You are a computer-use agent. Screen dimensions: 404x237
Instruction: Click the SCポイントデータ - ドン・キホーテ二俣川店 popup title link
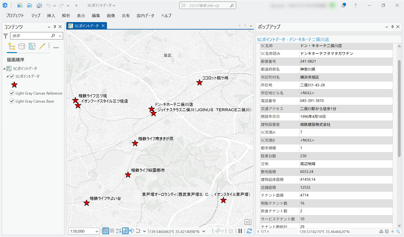pos(293,39)
